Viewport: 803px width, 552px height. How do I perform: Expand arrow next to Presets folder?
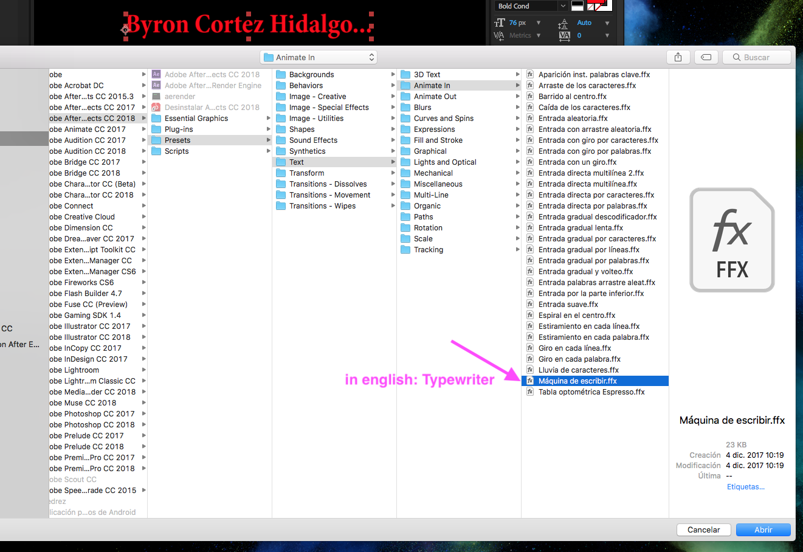(268, 140)
